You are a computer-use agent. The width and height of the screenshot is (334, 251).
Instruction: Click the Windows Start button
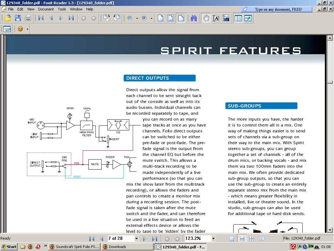tap(9, 247)
